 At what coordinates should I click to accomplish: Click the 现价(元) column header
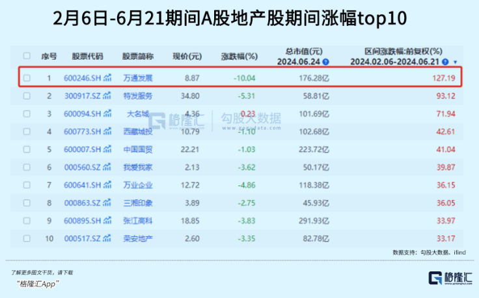188,56
